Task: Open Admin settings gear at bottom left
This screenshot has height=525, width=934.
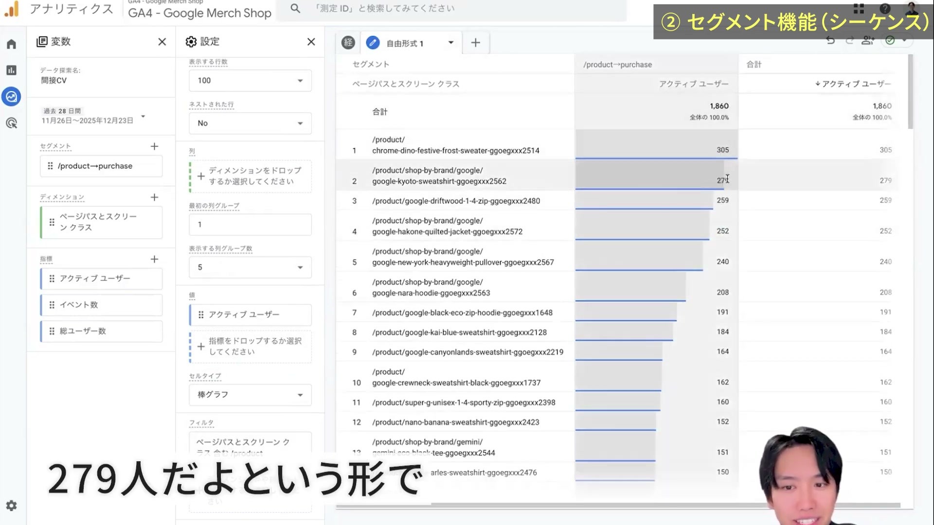Action: click(11, 506)
